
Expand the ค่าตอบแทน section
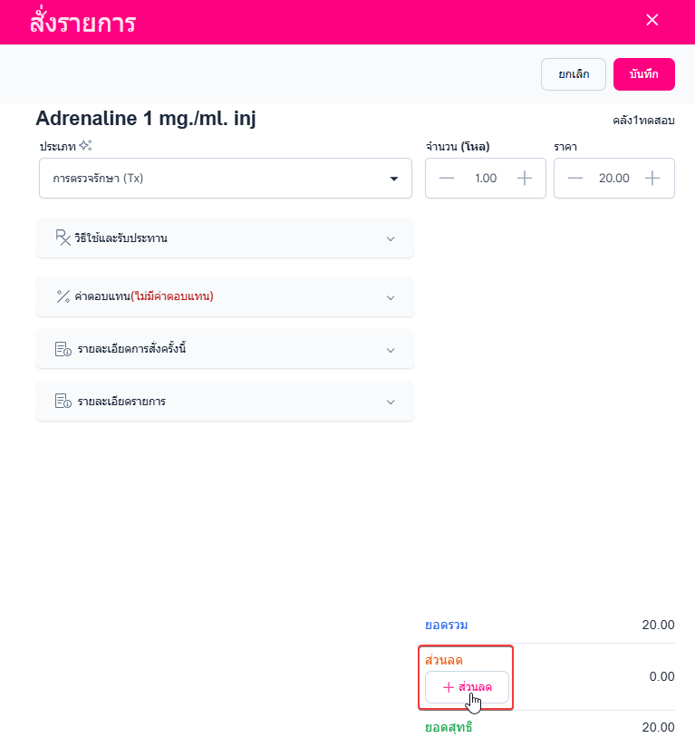tap(391, 297)
